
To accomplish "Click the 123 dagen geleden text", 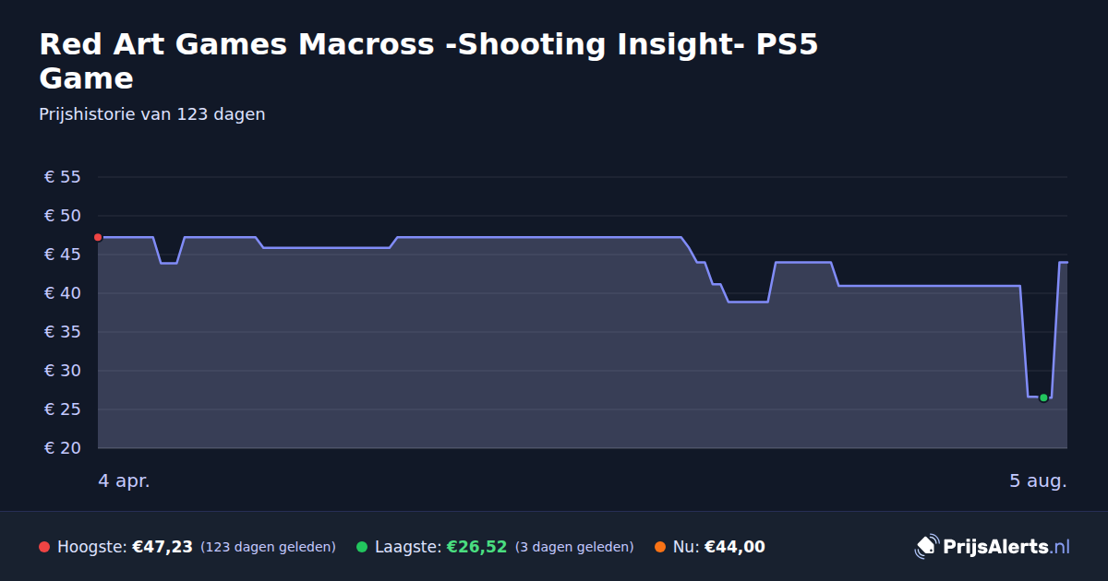I will pos(268,547).
